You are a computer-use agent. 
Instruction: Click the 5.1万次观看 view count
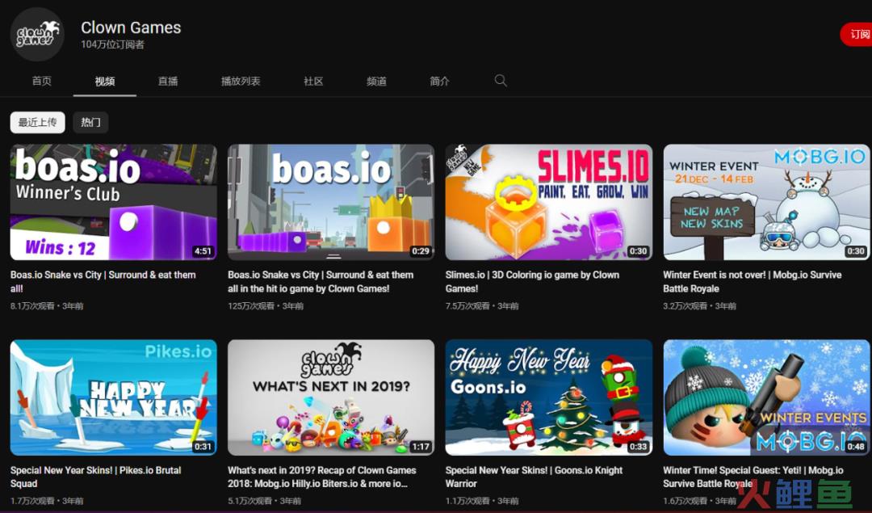[x=249, y=502]
